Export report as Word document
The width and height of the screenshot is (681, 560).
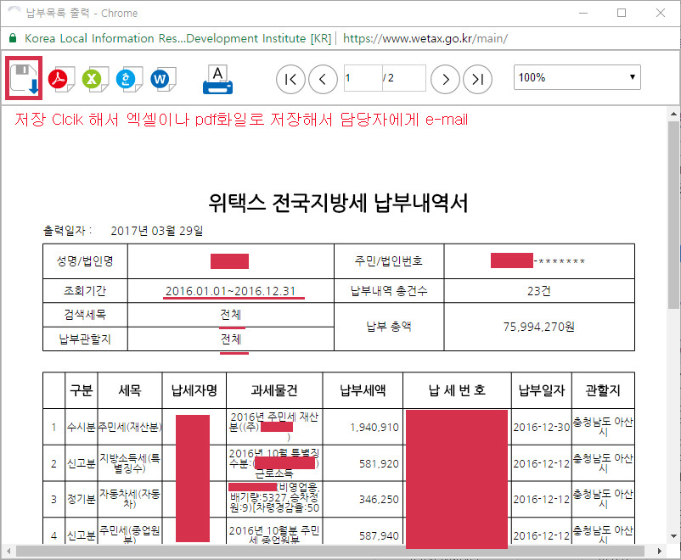[x=160, y=79]
